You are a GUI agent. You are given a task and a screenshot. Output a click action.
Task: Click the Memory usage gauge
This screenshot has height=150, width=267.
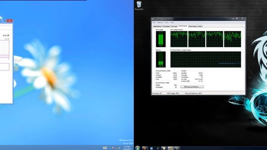(161, 60)
